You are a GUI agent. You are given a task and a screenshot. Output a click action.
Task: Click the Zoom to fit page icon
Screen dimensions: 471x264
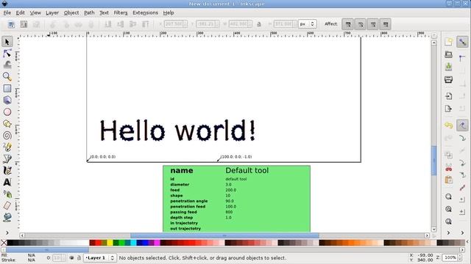[448, 221]
